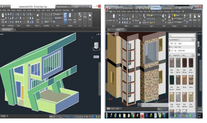Select the Text annotation tool
Image resolution: width=207 pixels, height=123 pixels.
pyautogui.click(x=133, y=17)
